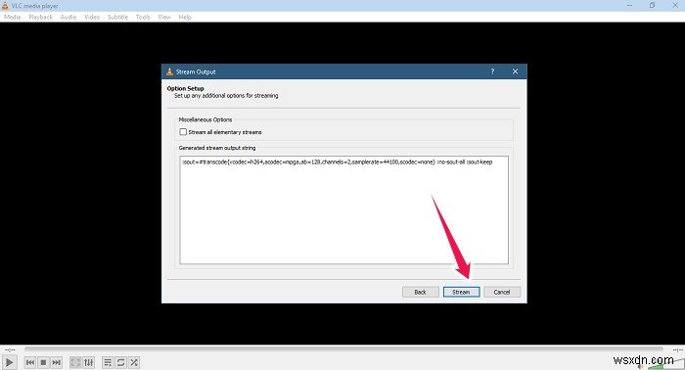The height and width of the screenshot is (370, 685).
Task: Show the playlist icon
Action: pyautogui.click(x=108, y=362)
